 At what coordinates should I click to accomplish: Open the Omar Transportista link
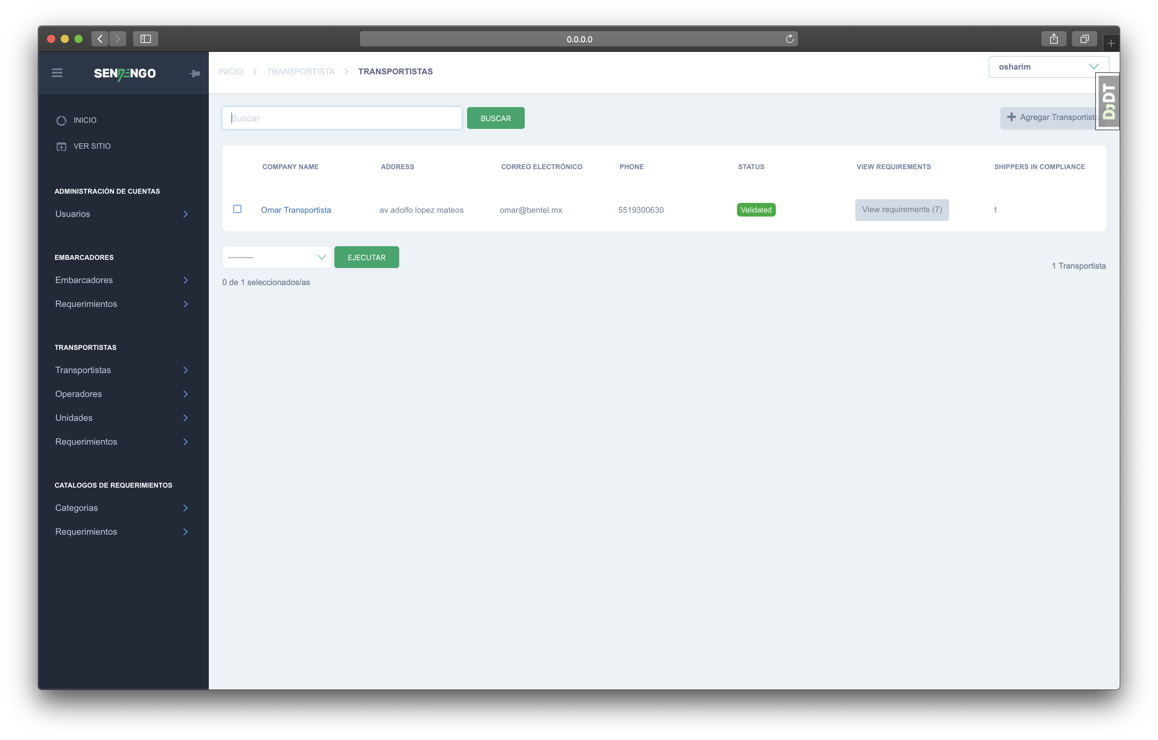click(x=296, y=210)
